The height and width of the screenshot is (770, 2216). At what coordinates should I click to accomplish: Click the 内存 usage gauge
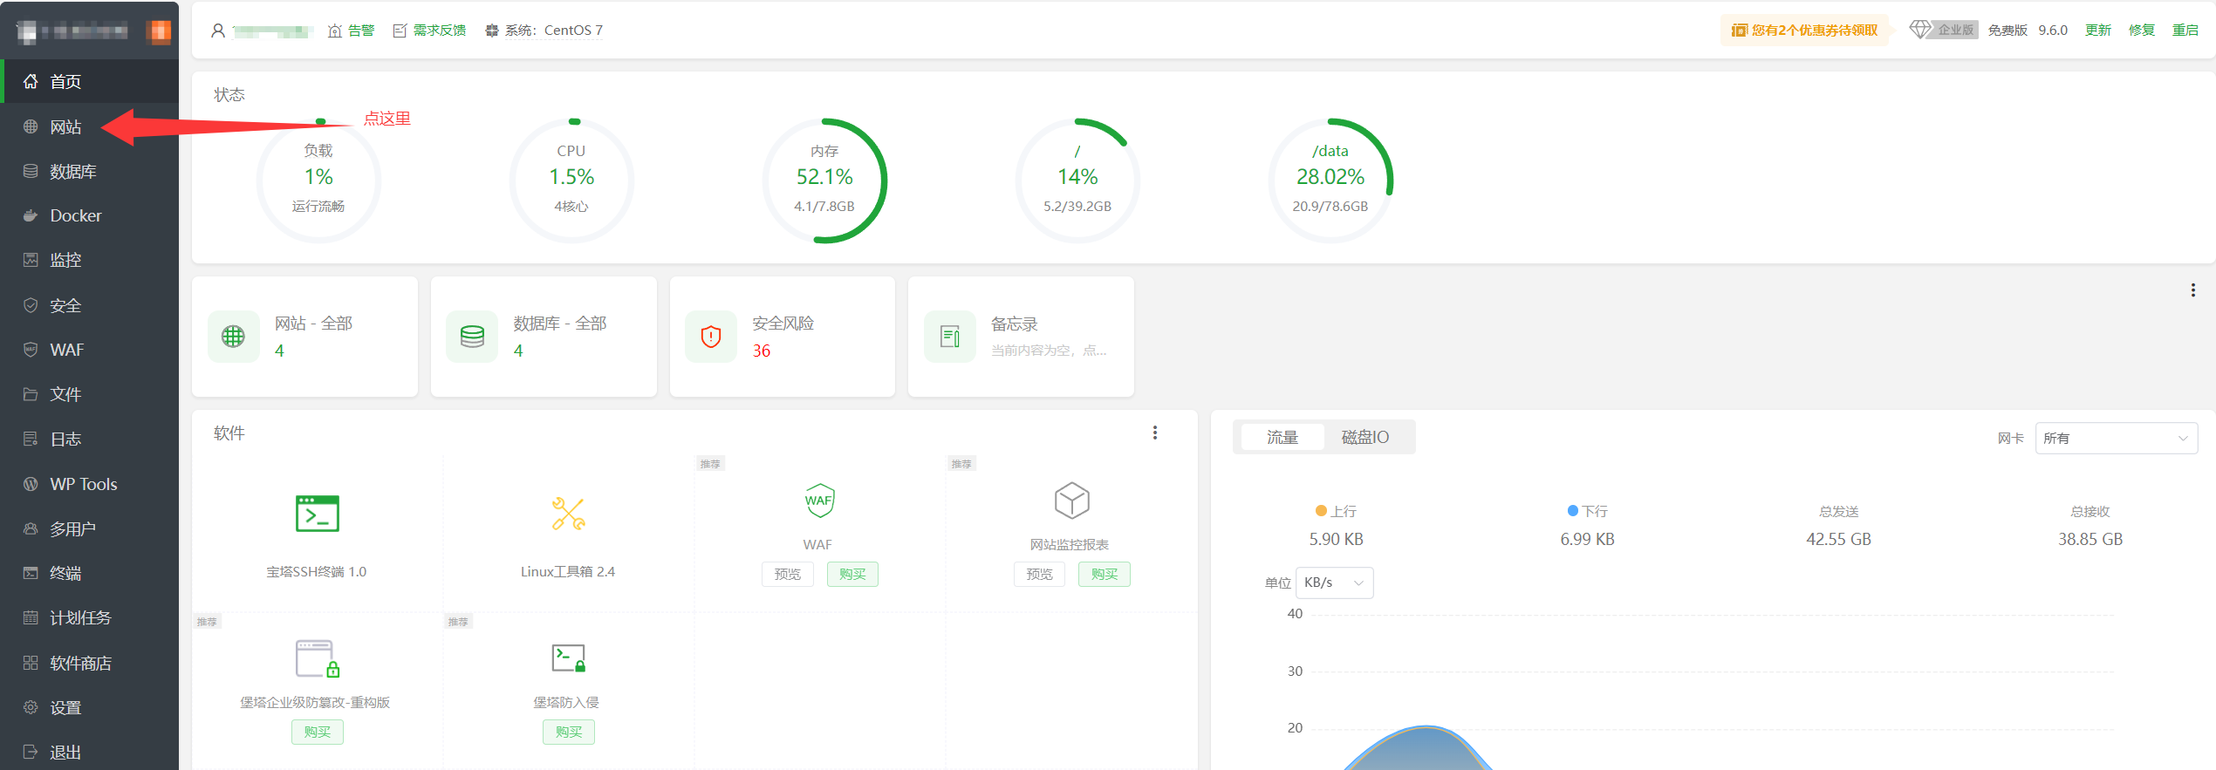pyautogui.click(x=824, y=181)
